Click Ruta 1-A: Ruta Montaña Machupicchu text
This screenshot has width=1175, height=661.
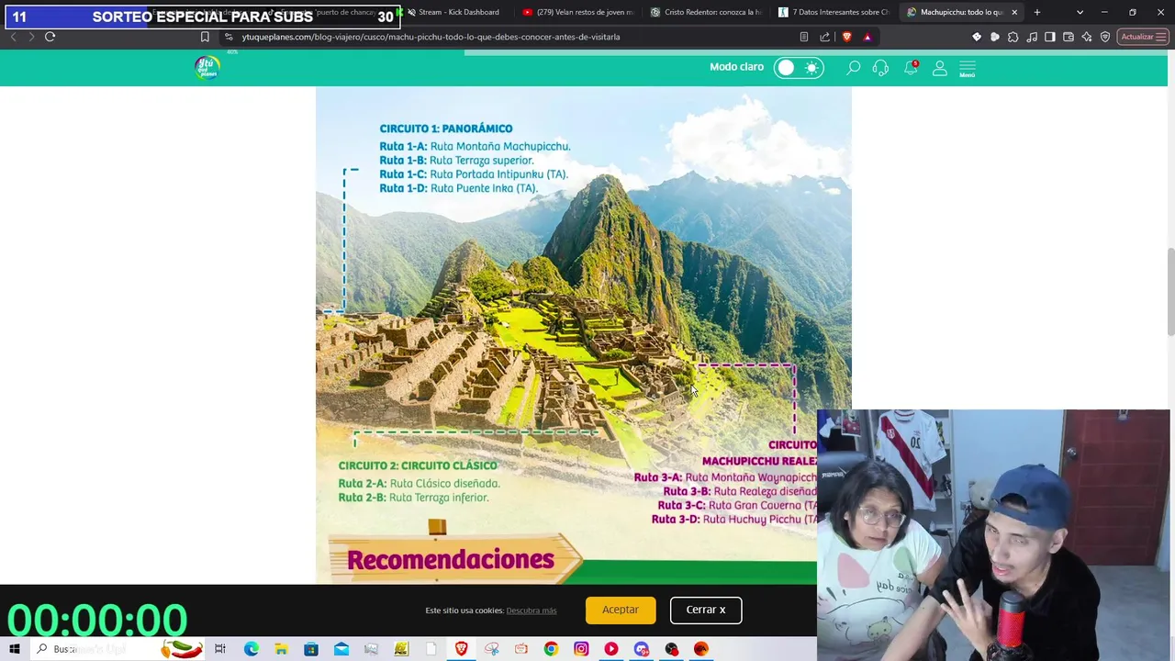tap(475, 146)
